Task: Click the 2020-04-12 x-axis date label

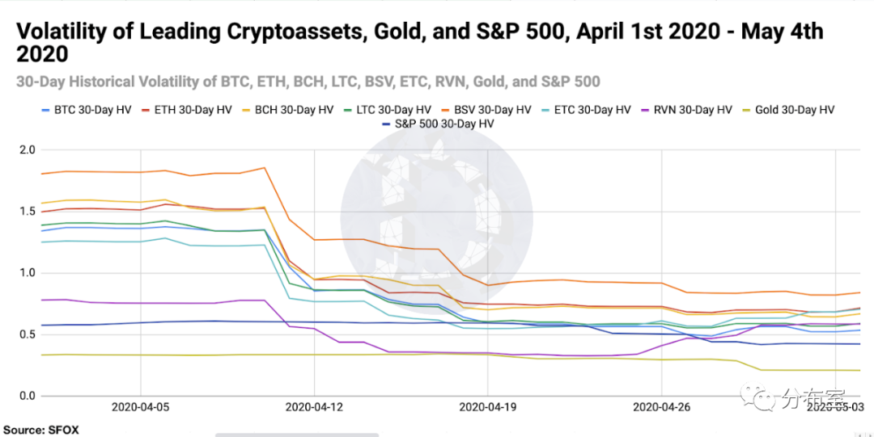Action: pos(314,408)
